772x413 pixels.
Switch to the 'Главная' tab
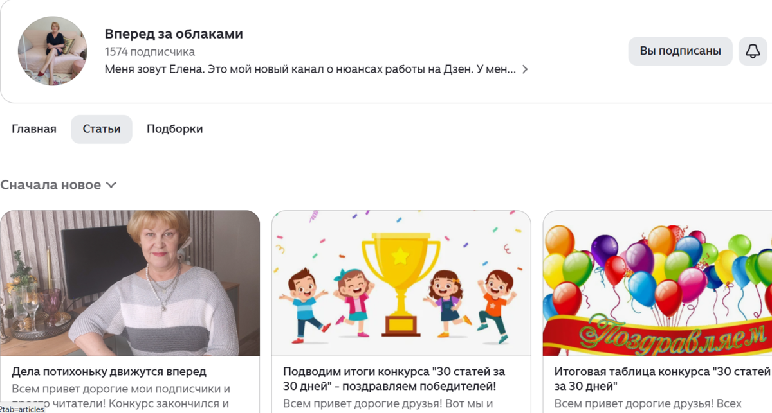(x=34, y=129)
